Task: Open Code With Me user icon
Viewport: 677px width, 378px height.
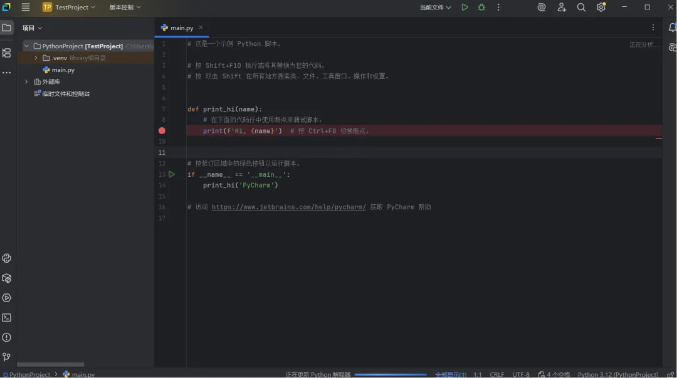Action: 561,8
